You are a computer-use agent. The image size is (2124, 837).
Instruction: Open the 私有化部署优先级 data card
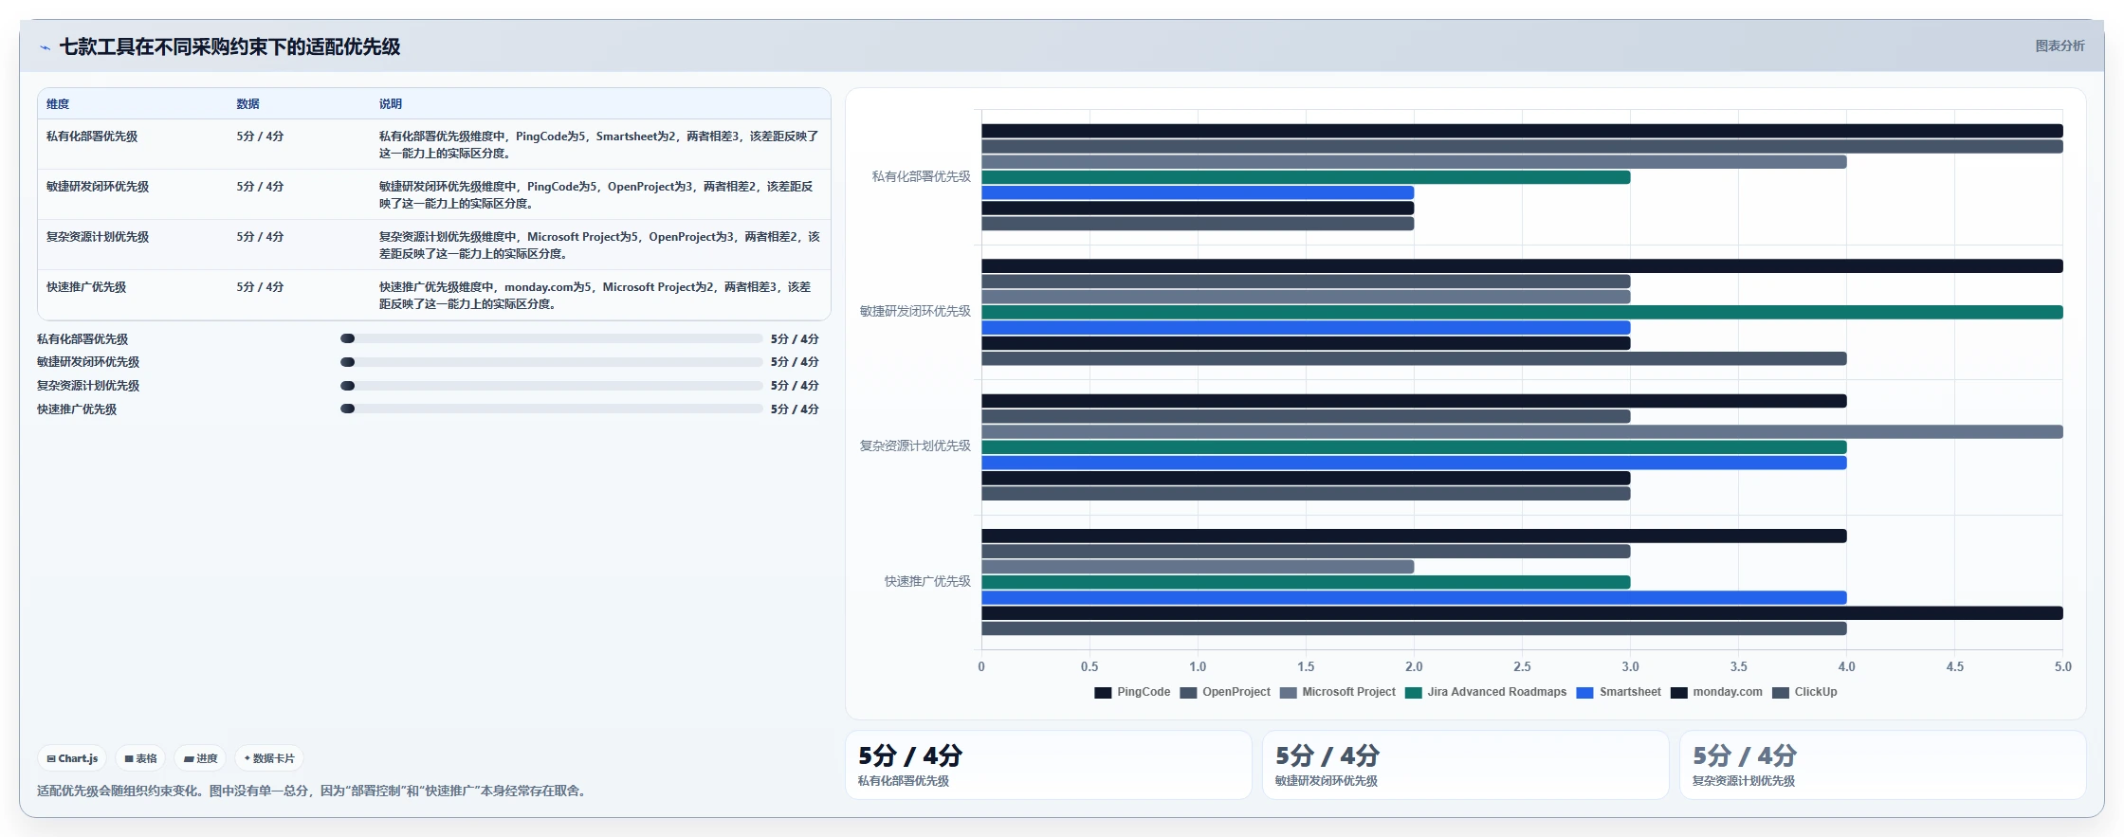pos(1049,765)
